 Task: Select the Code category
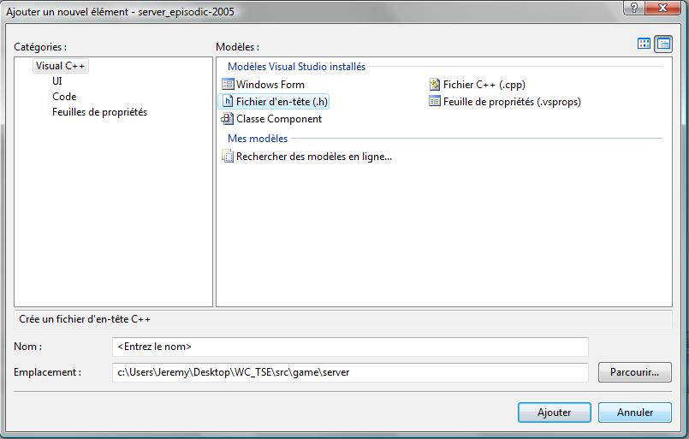64,97
